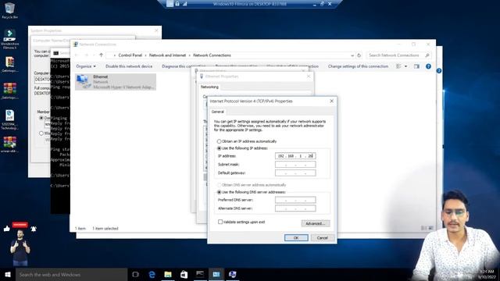This screenshot has width=500, height=281.
Task: Expand the address bar history dropdown
Action: [x=352, y=55]
